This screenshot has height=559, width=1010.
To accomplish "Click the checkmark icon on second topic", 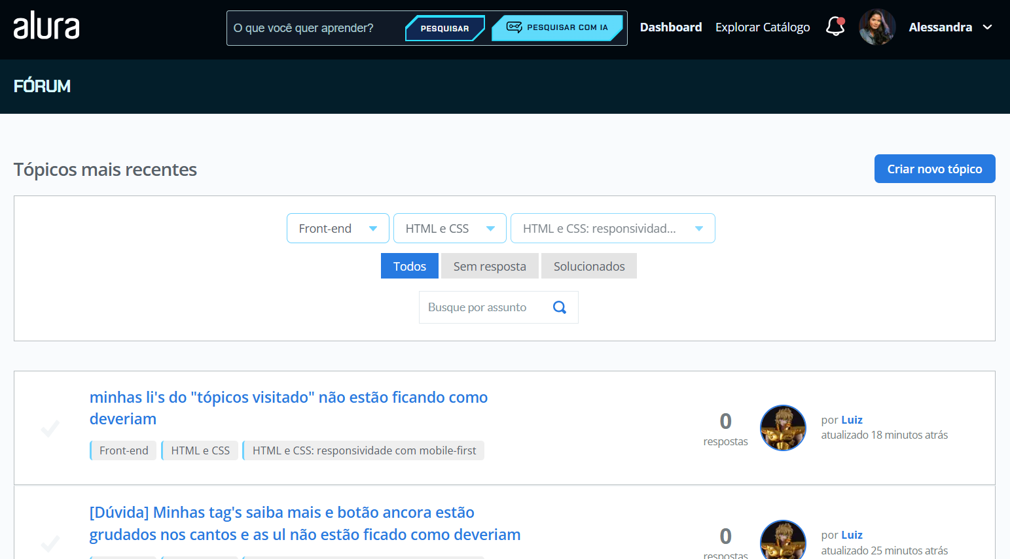I will point(50,543).
